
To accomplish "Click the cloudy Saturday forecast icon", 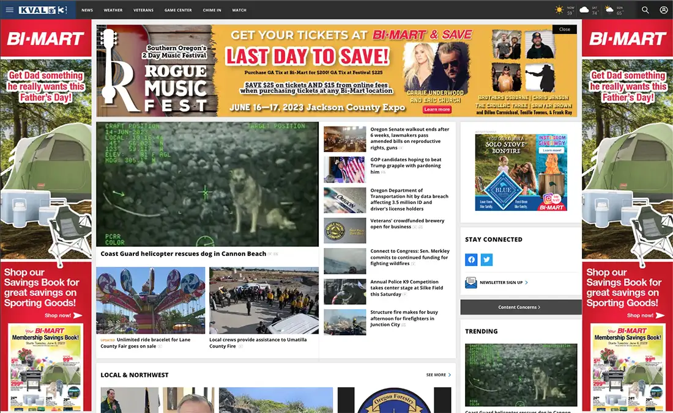I will click(x=584, y=10).
